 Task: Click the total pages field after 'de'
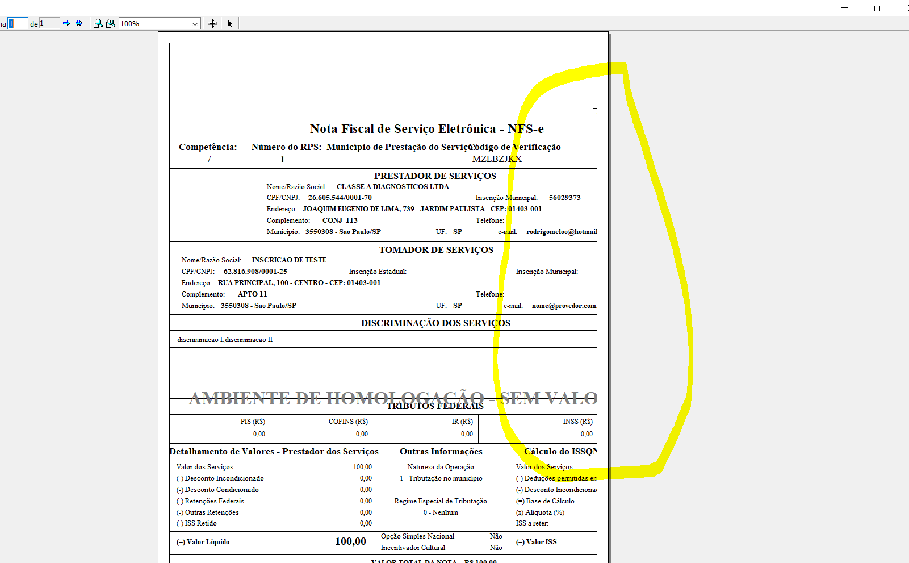pyautogui.click(x=49, y=23)
